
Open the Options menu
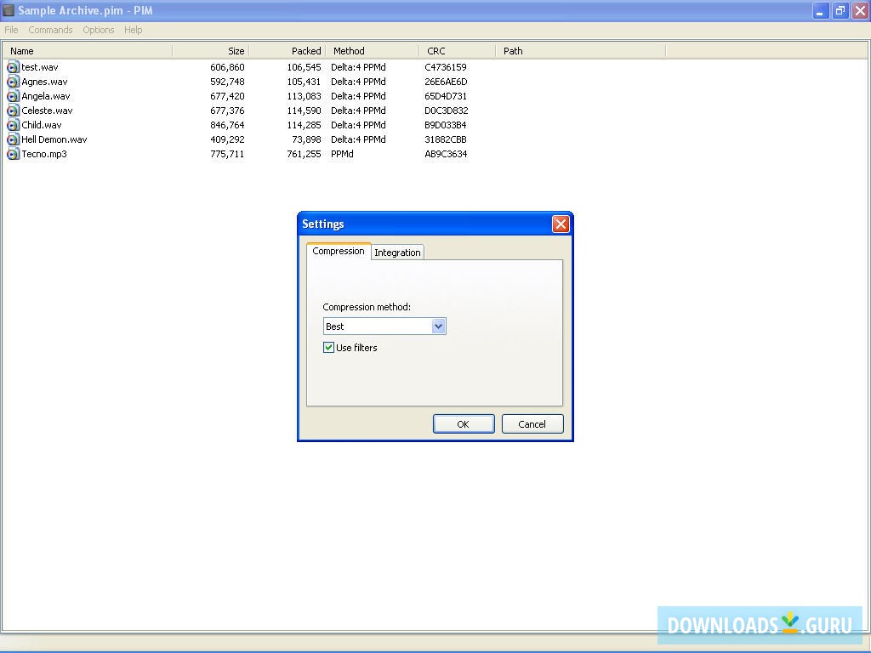(x=99, y=30)
